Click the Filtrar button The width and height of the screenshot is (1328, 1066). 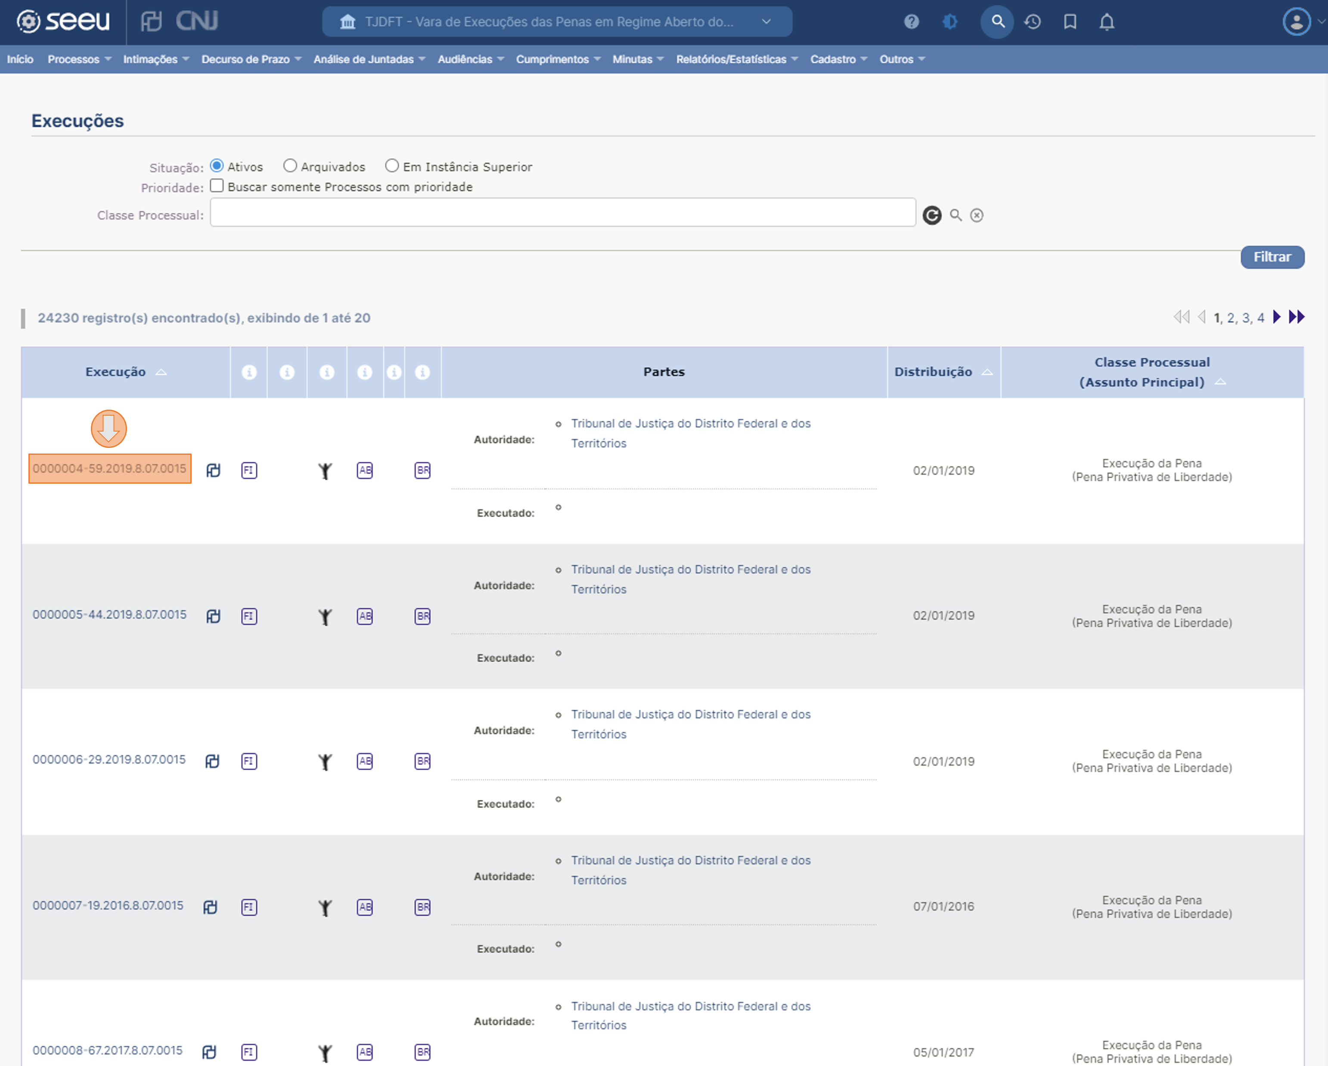[1272, 257]
